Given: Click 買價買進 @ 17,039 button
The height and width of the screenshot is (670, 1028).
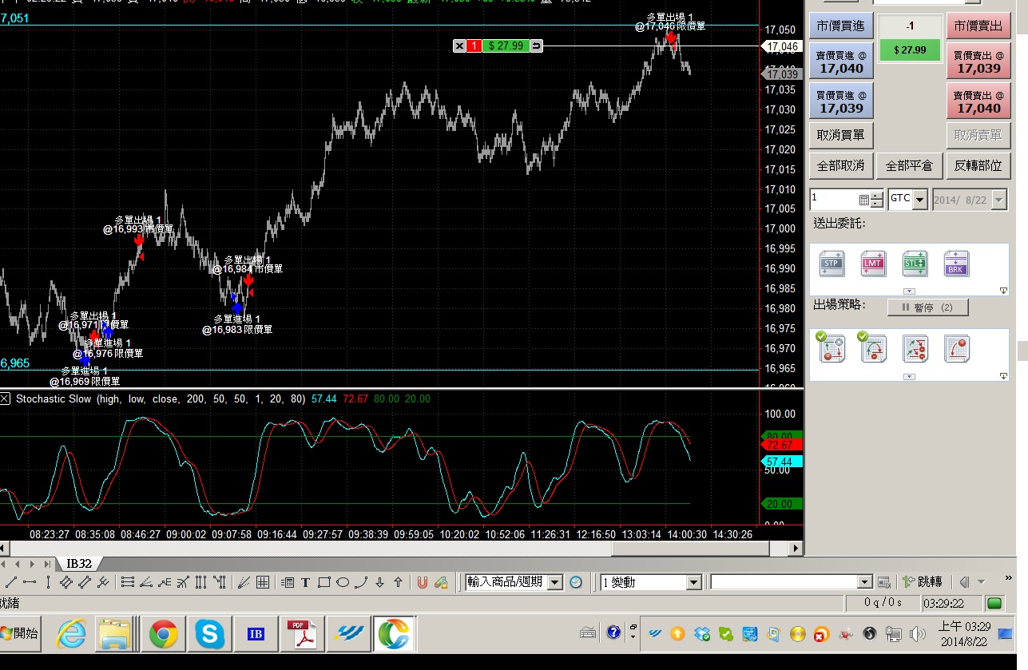Looking at the screenshot, I should coord(841,101).
